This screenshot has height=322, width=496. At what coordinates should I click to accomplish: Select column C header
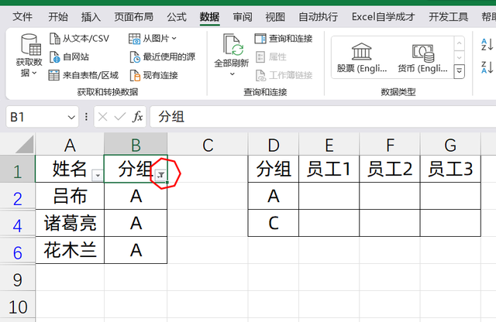pyautogui.click(x=208, y=145)
